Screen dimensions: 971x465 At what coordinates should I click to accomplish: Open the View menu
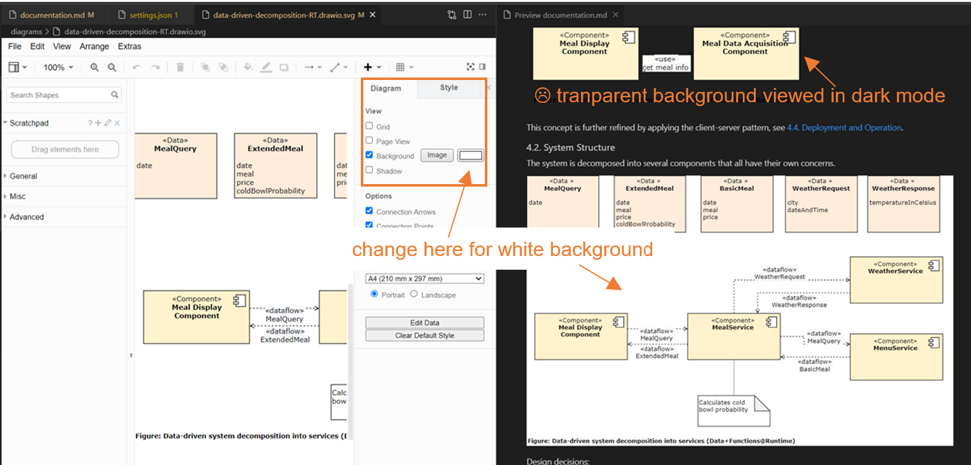[62, 46]
